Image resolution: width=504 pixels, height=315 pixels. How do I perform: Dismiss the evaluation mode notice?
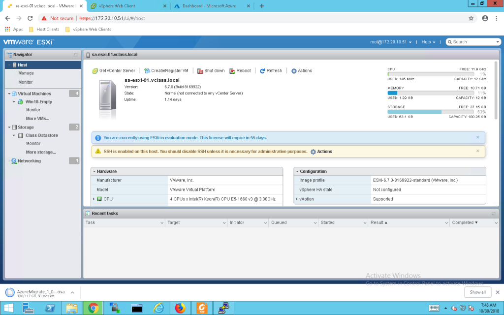pyautogui.click(x=477, y=137)
